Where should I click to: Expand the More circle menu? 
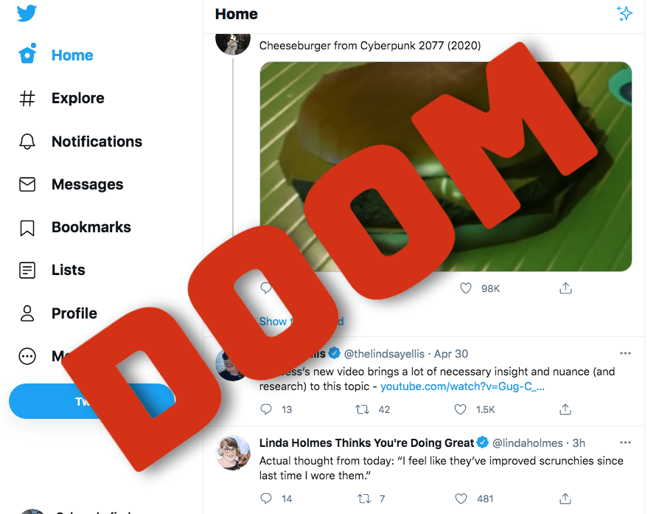pyautogui.click(x=27, y=356)
